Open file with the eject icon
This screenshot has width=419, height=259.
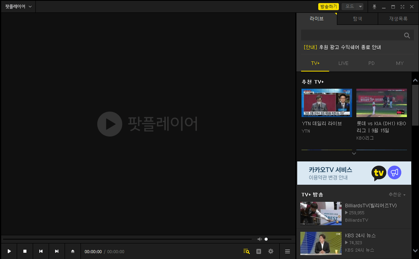[73, 251]
